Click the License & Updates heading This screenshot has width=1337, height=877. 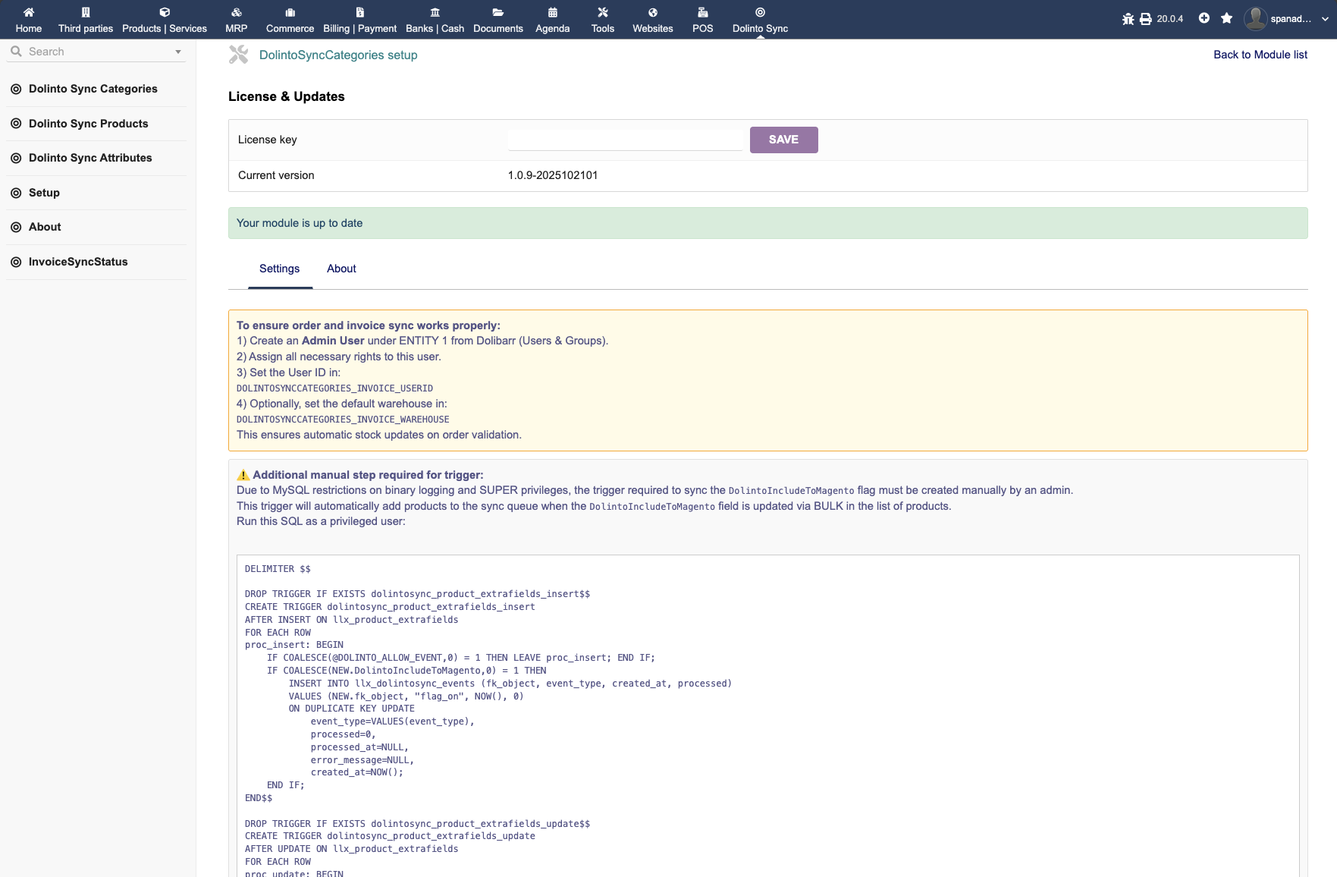point(287,96)
